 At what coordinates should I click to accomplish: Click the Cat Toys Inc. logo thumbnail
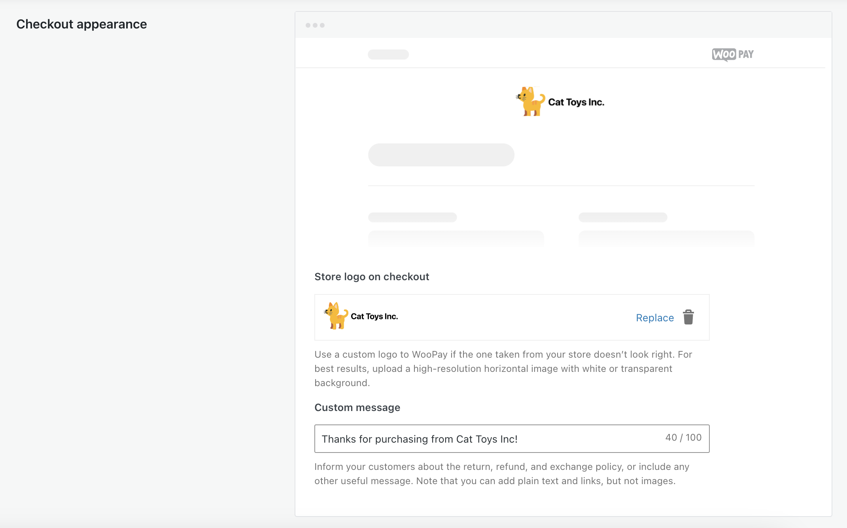coord(361,316)
